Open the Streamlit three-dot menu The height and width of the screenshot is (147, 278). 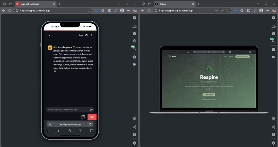[91, 35]
